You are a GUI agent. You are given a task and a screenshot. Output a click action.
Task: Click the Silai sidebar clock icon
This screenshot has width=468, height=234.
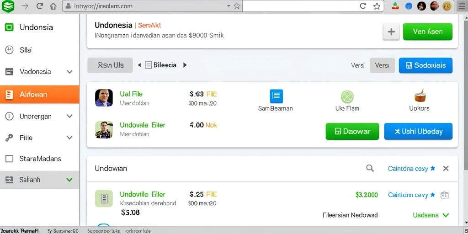pos(9,50)
